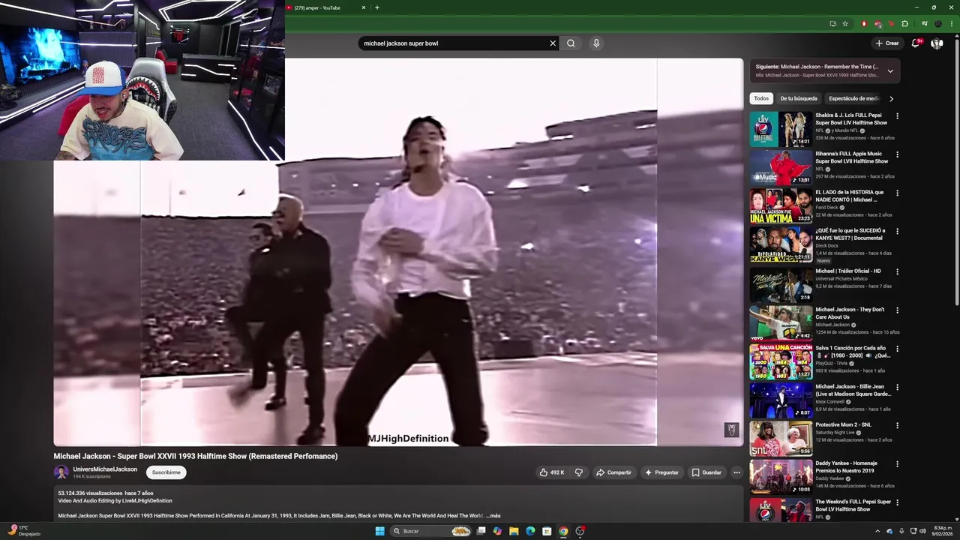
Task: Open Microsoft Edge from the taskbar
Action: (530, 531)
